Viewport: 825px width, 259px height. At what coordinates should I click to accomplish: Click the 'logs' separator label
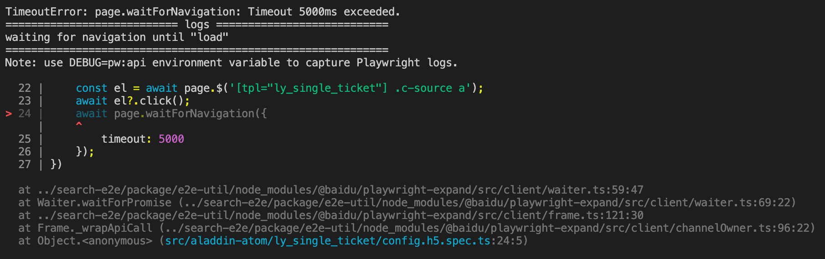click(x=197, y=25)
